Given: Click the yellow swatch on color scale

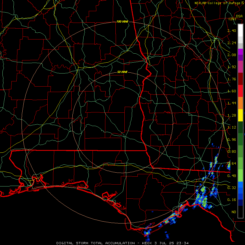Looking at the screenshot, I should [x=240, y=115].
